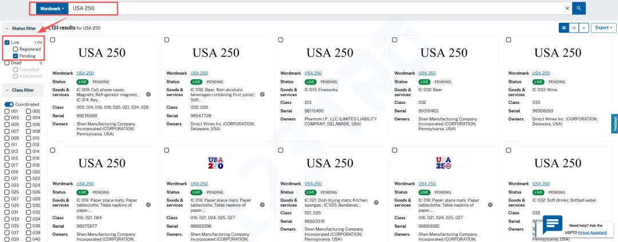Check the Registered status filter

pyautogui.click(x=15, y=49)
